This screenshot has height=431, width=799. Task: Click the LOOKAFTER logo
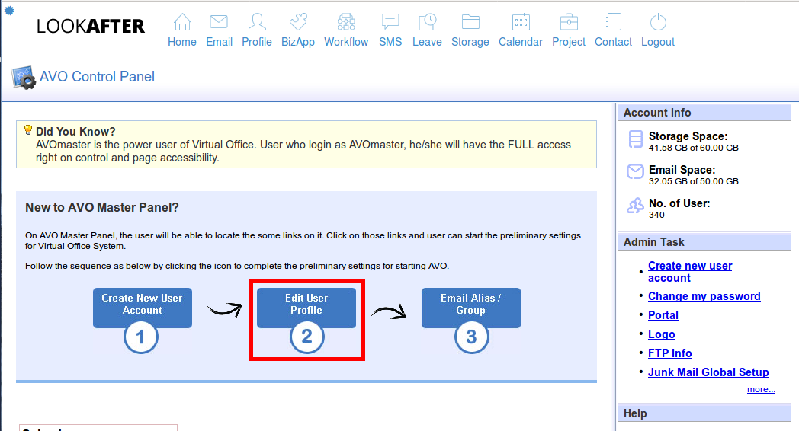click(91, 26)
